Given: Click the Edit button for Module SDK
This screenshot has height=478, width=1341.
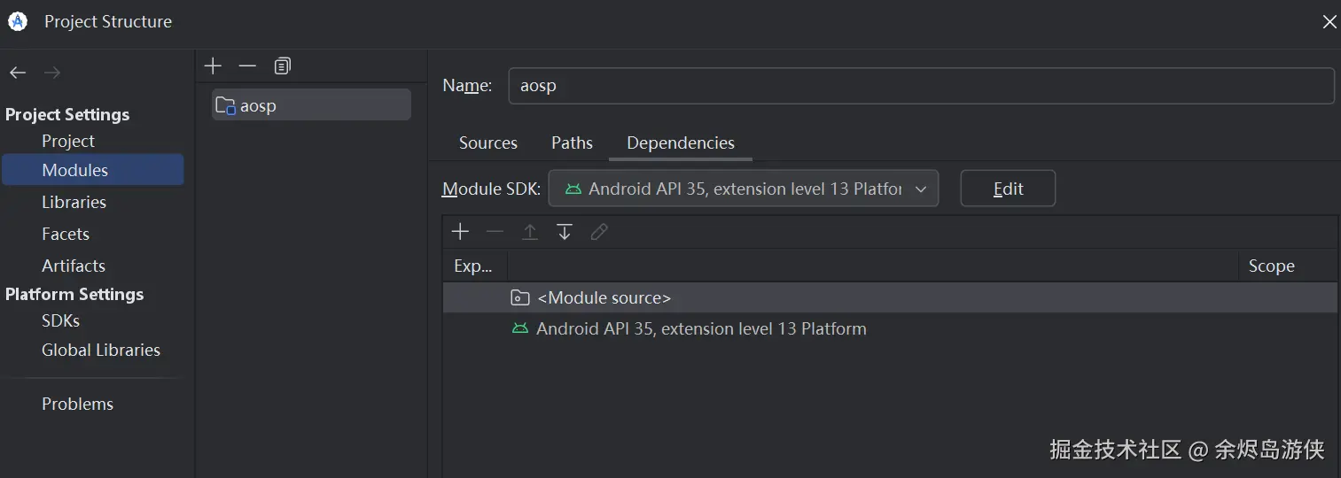Looking at the screenshot, I should pyautogui.click(x=1008, y=189).
